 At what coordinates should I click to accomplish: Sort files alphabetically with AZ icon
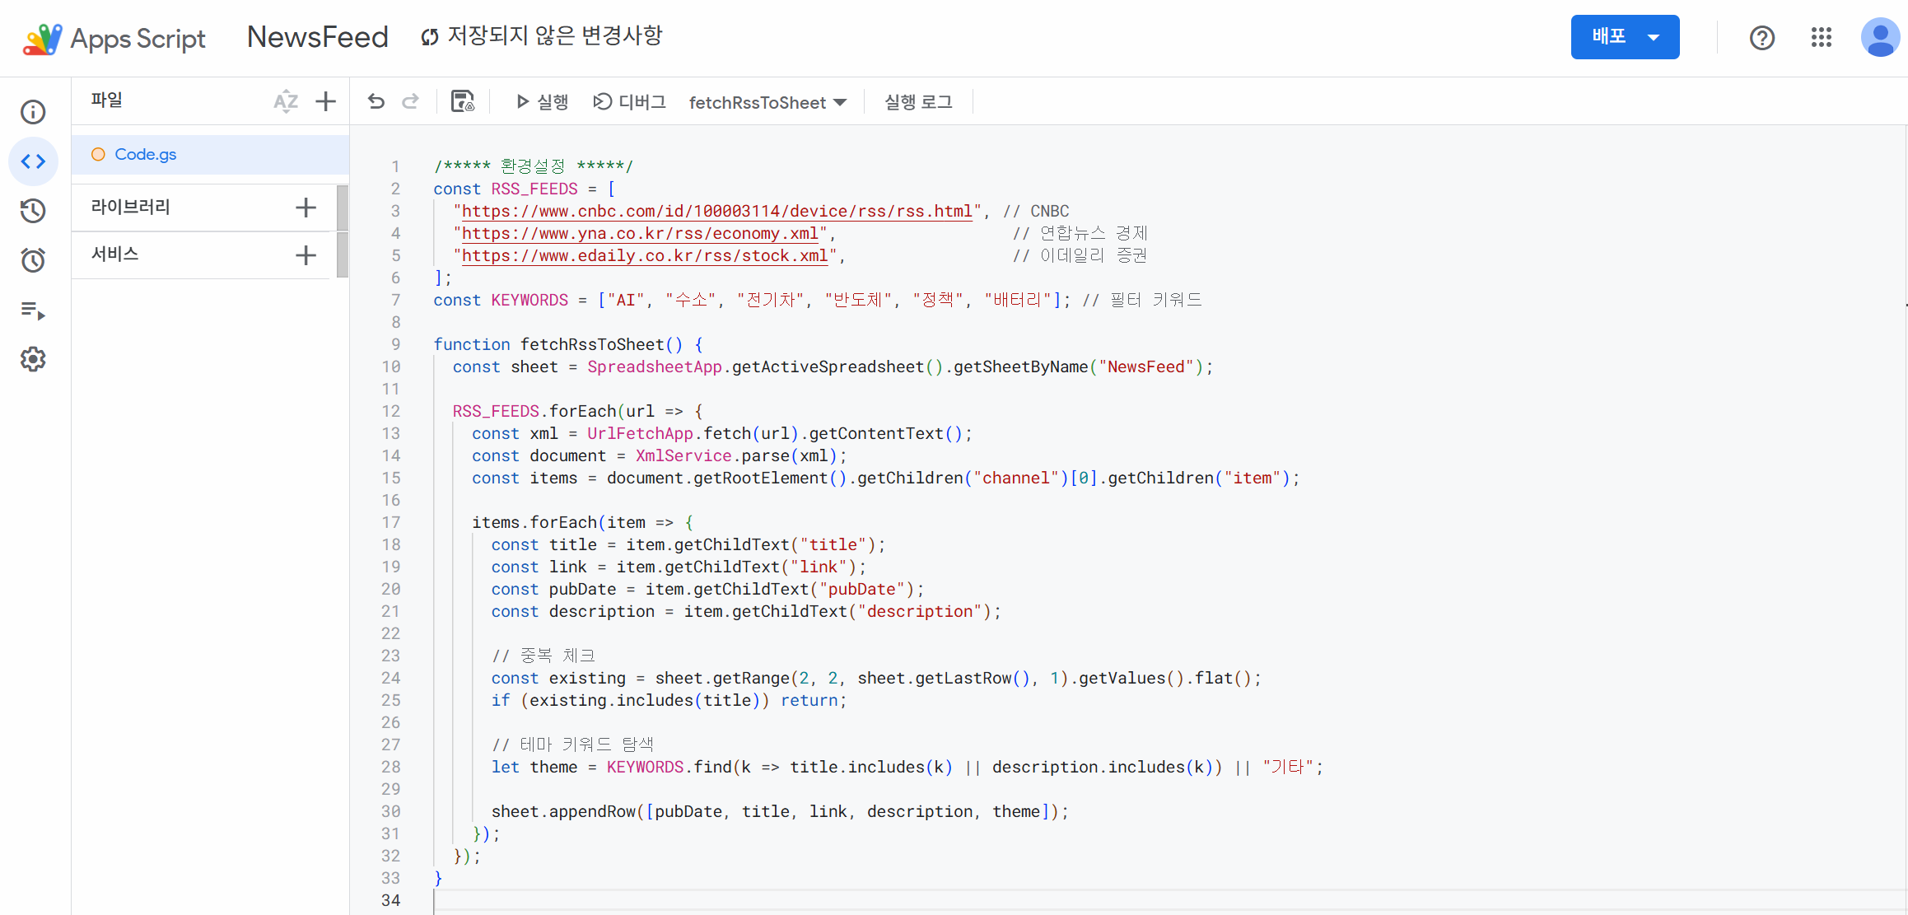click(x=285, y=101)
